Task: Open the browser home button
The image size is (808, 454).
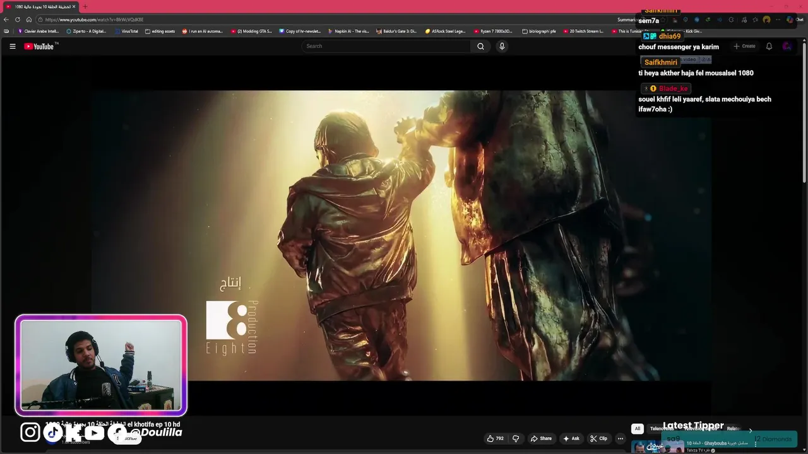Action: [x=28, y=20]
